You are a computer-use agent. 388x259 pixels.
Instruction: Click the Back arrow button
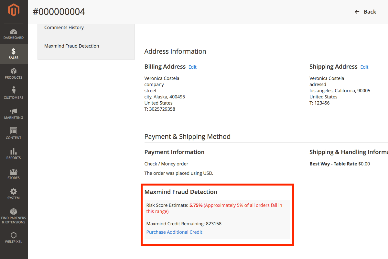365,12
